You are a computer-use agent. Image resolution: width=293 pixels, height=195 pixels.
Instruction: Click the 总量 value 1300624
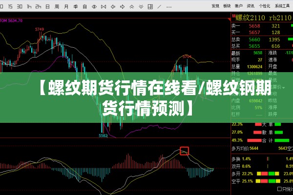coord(255,67)
